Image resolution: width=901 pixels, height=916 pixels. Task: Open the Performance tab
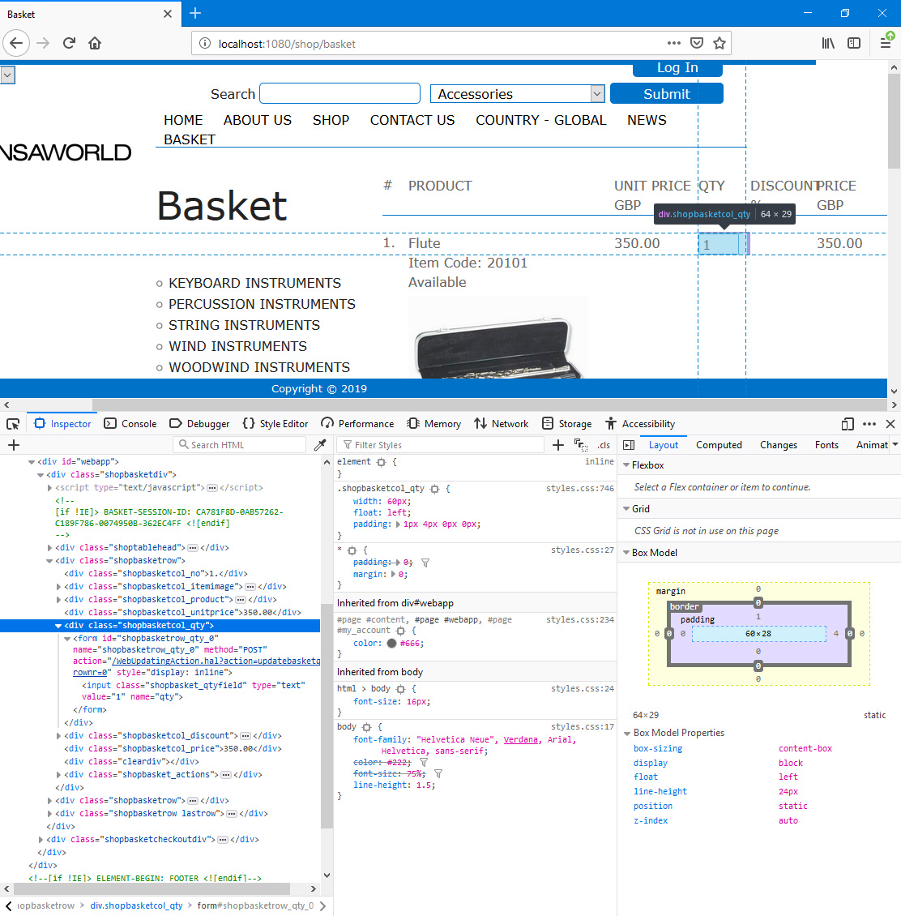[357, 424]
